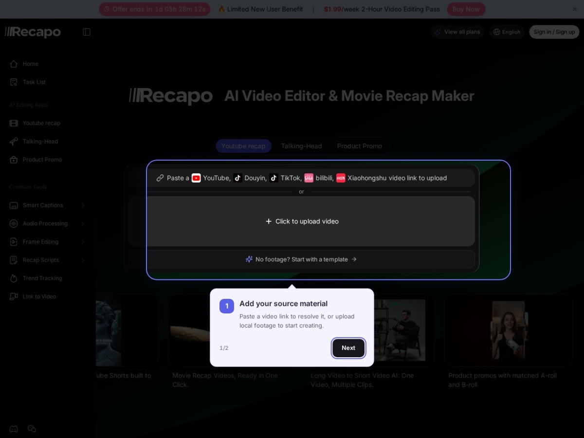
Task: Open View all plans
Action: click(457, 32)
